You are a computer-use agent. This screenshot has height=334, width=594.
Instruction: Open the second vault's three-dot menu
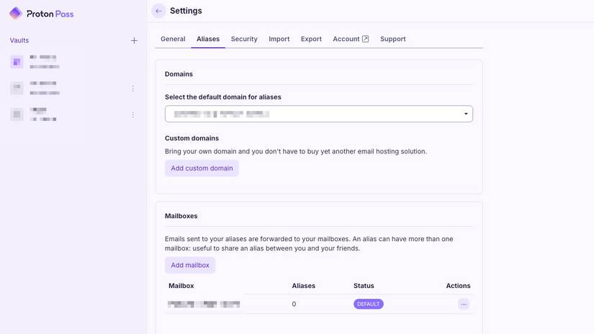click(132, 89)
